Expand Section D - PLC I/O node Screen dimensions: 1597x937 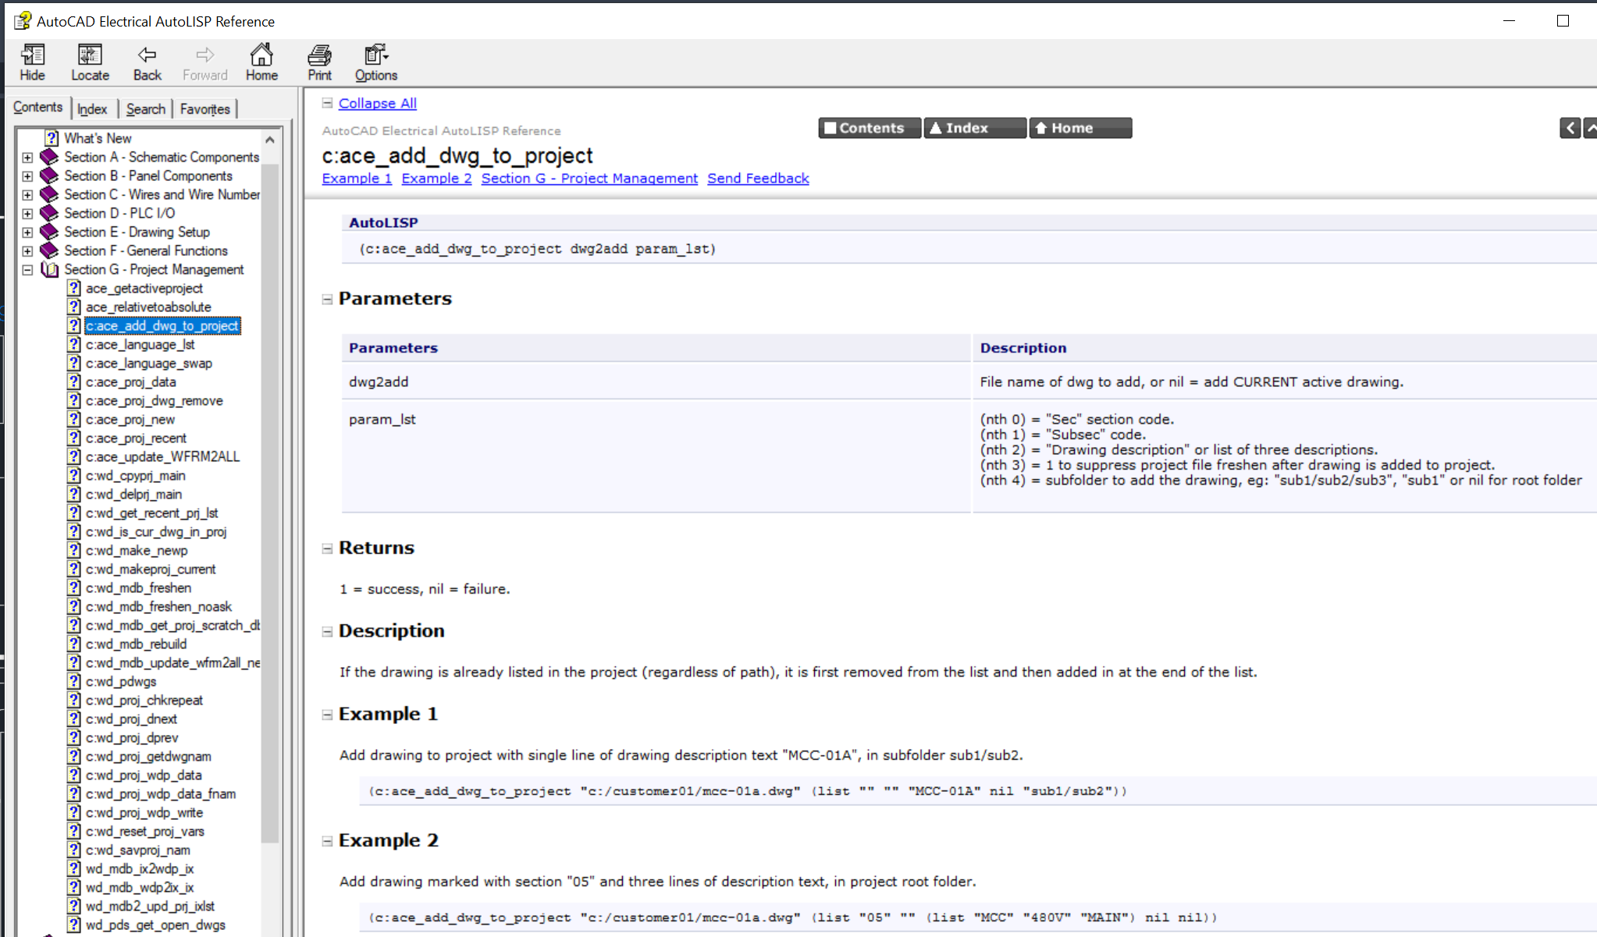pyautogui.click(x=27, y=213)
